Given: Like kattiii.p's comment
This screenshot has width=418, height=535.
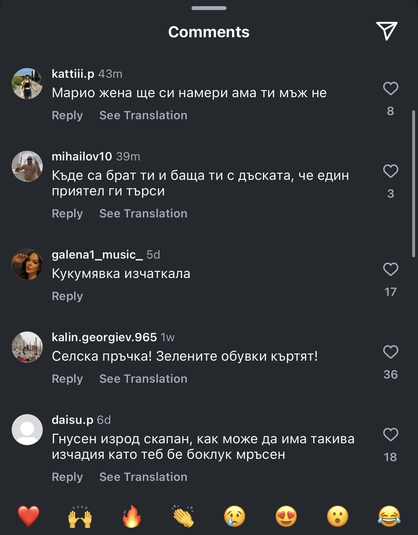Looking at the screenshot, I should 390,88.
